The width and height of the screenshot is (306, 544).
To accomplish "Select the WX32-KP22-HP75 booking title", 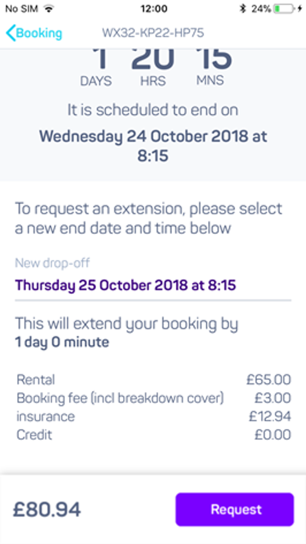I will tap(153, 33).
